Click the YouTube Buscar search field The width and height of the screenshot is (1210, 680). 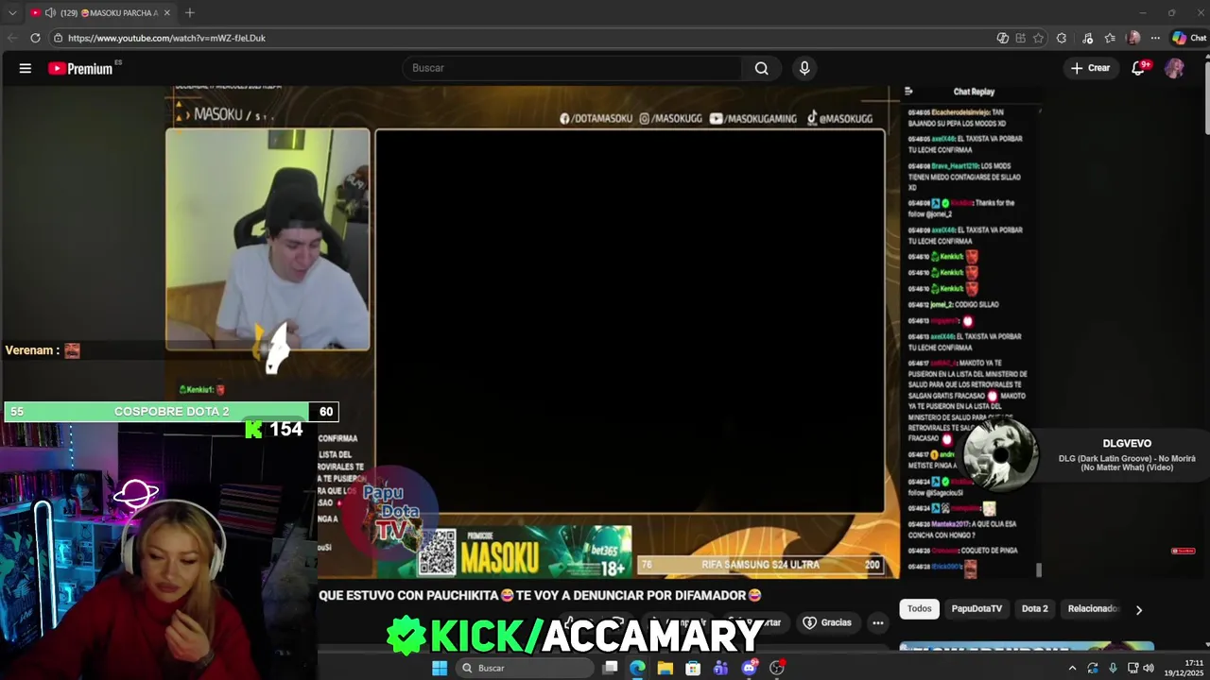point(573,68)
